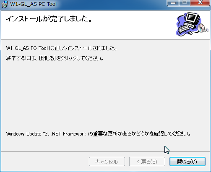Click the Windows Update .NET Framework notice
This screenshot has width=211, height=172.
click(x=99, y=134)
